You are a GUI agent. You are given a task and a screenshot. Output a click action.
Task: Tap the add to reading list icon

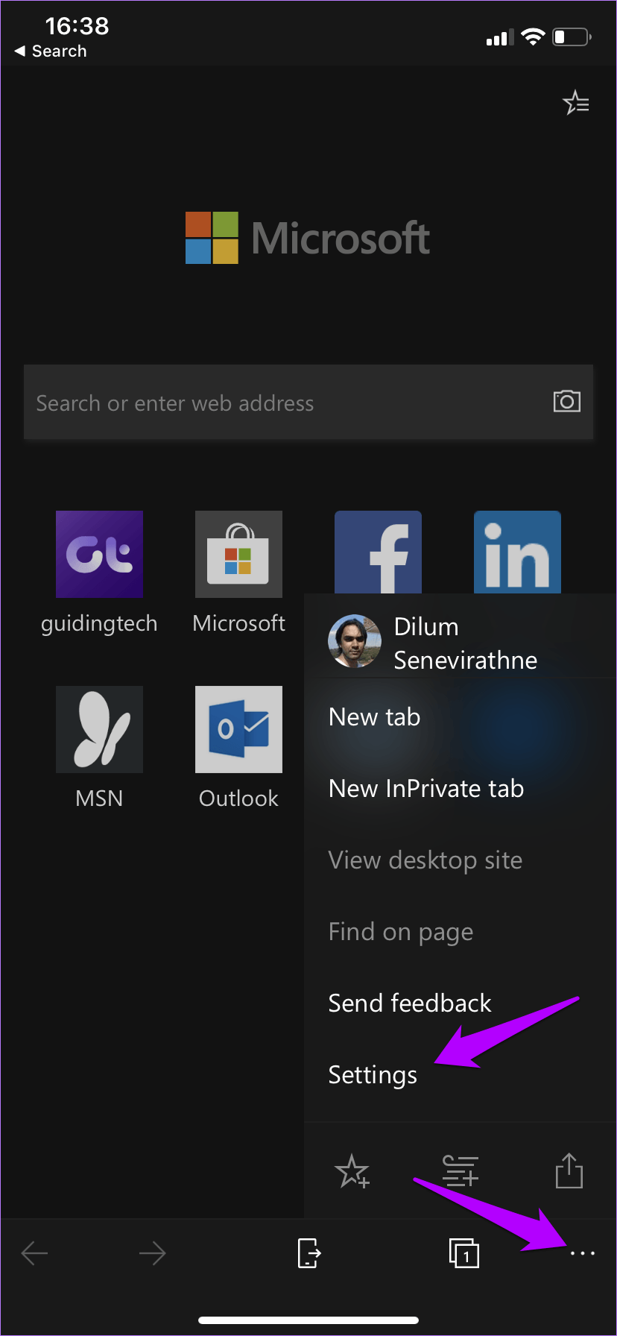(x=460, y=1170)
